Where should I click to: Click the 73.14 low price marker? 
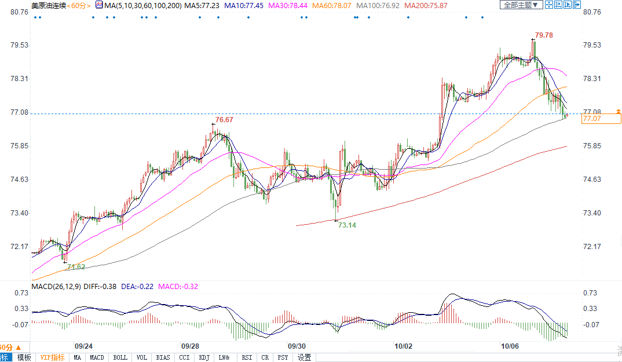pos(346,225)
